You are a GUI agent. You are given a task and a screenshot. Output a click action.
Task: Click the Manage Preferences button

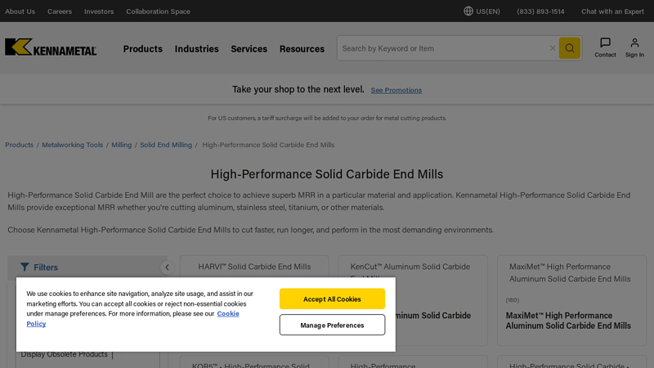coord(332,325)
